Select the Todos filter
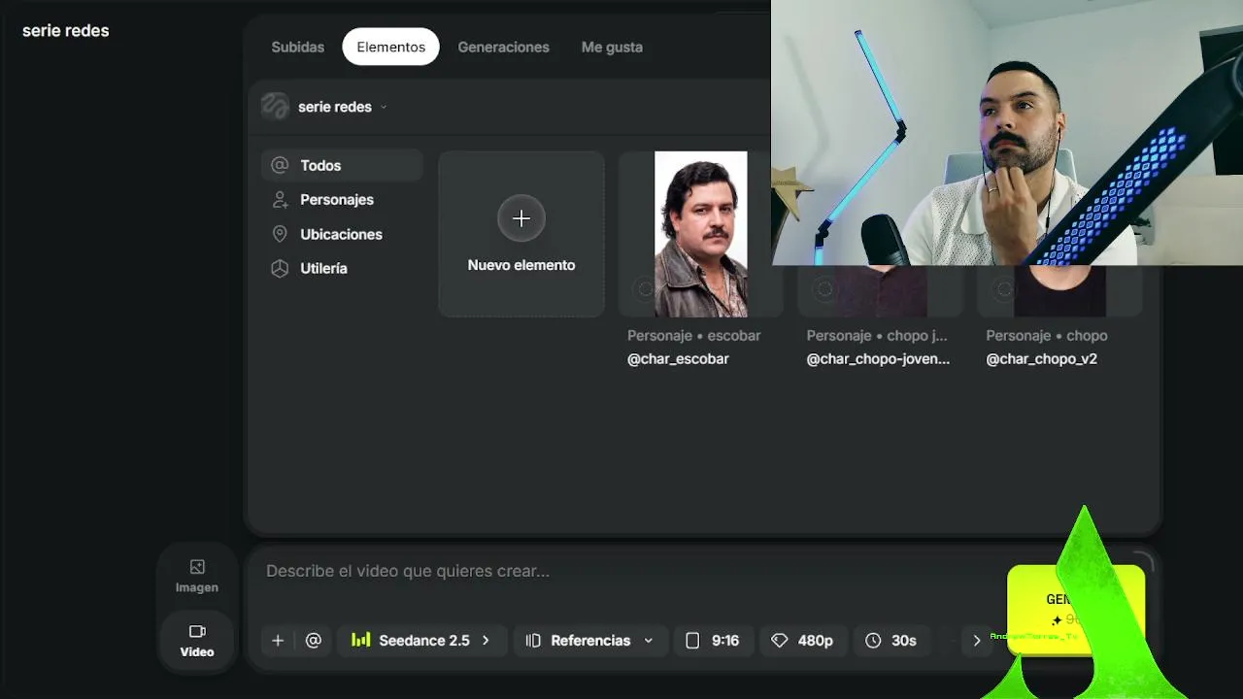The height and width of the screenshot is (699, 1243). [x=342, y=165]
